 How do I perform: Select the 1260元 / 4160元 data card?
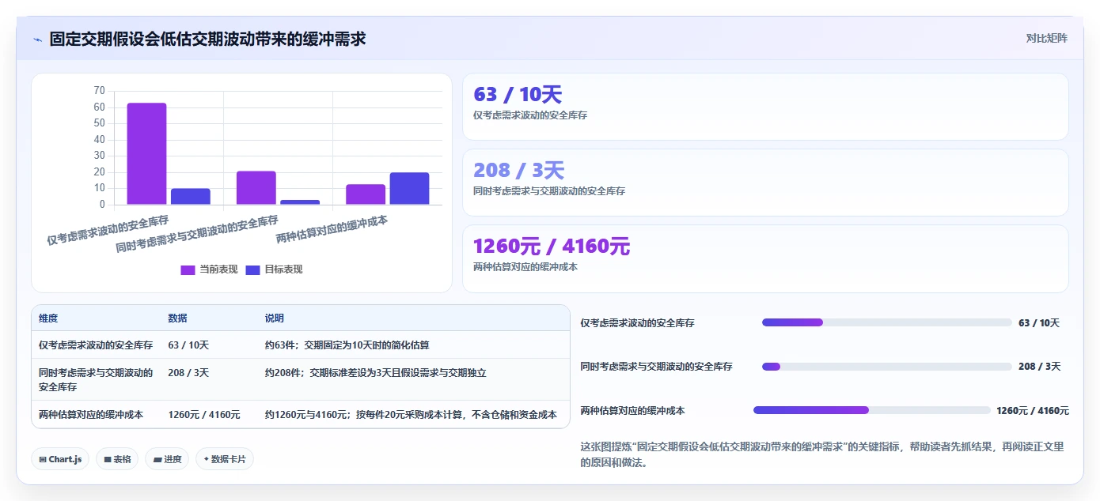coord(765,258)
